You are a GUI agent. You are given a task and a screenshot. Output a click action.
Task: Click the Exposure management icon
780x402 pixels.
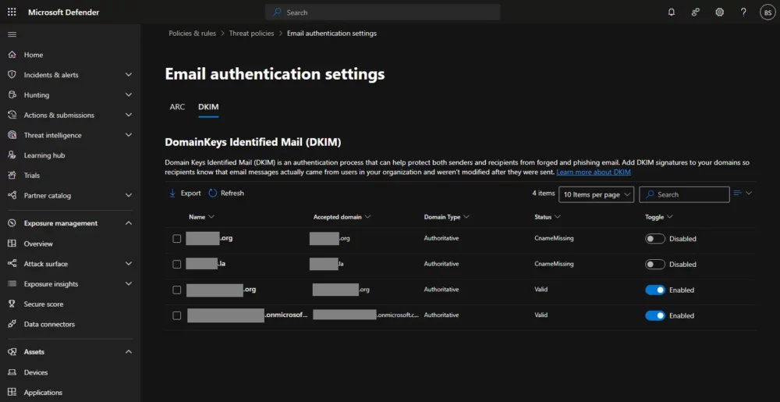click(12, 223)
